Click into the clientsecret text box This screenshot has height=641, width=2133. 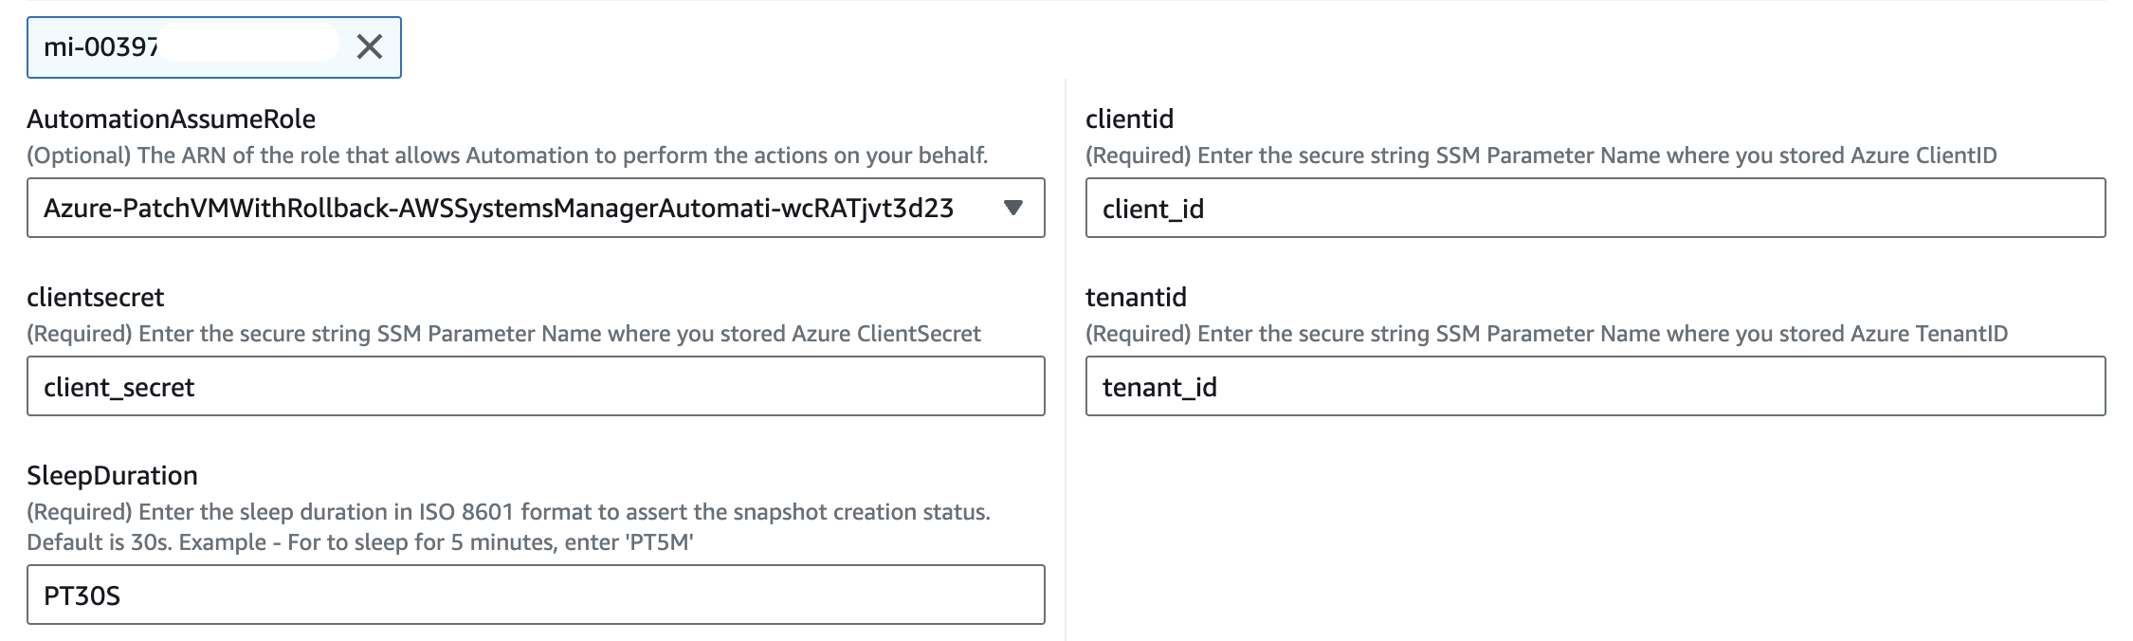pyautogui.click(x=536, y=386)
